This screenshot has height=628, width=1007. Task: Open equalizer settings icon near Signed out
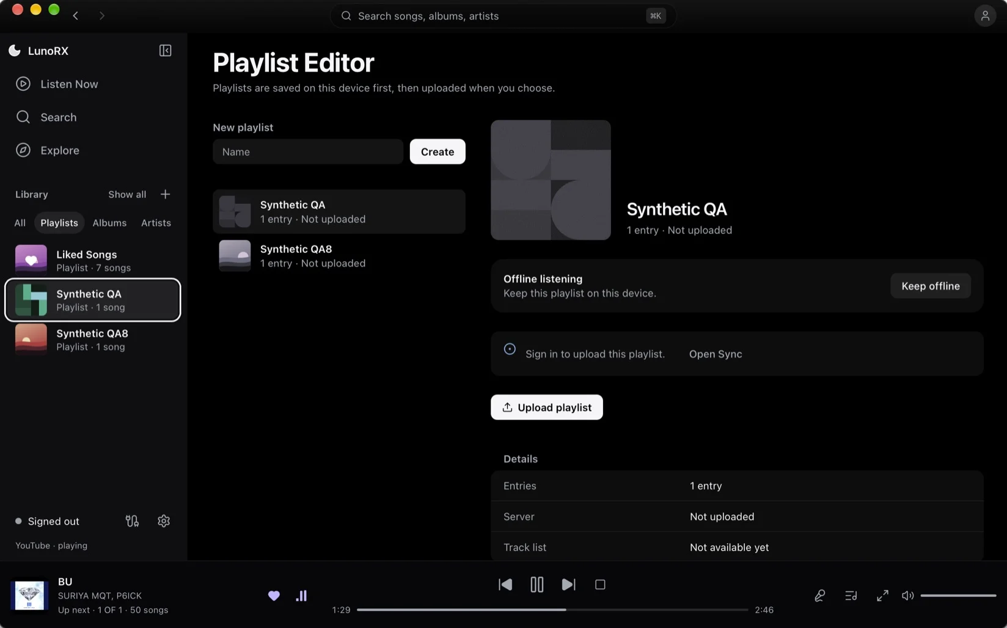pyautogui.click(x=132, y=521)
